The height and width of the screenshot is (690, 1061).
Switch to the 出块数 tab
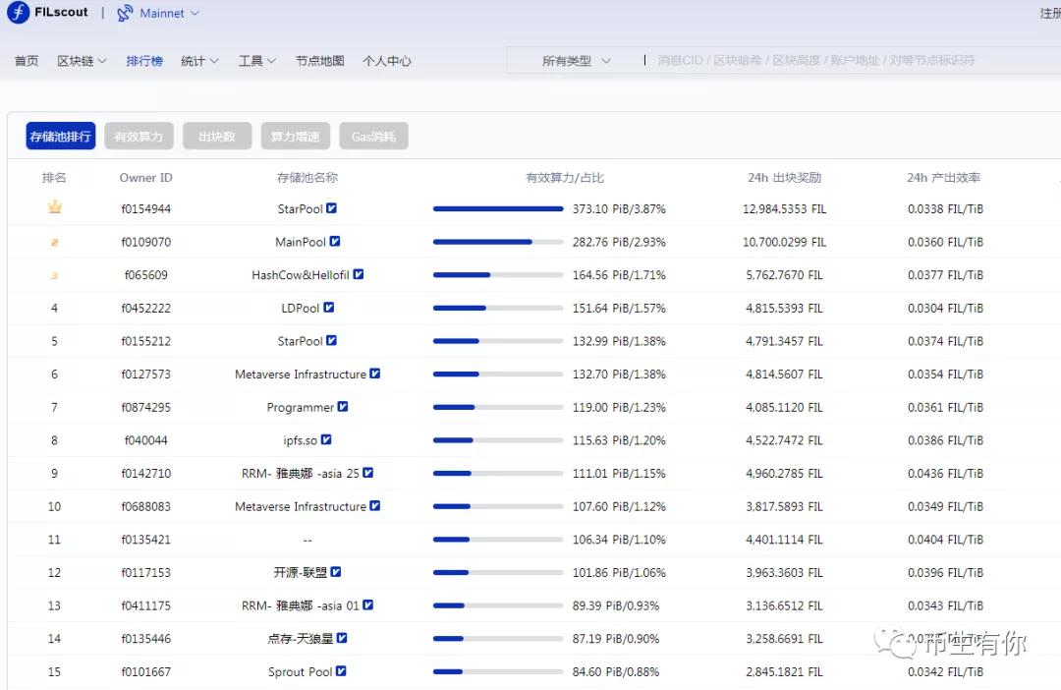216,136
